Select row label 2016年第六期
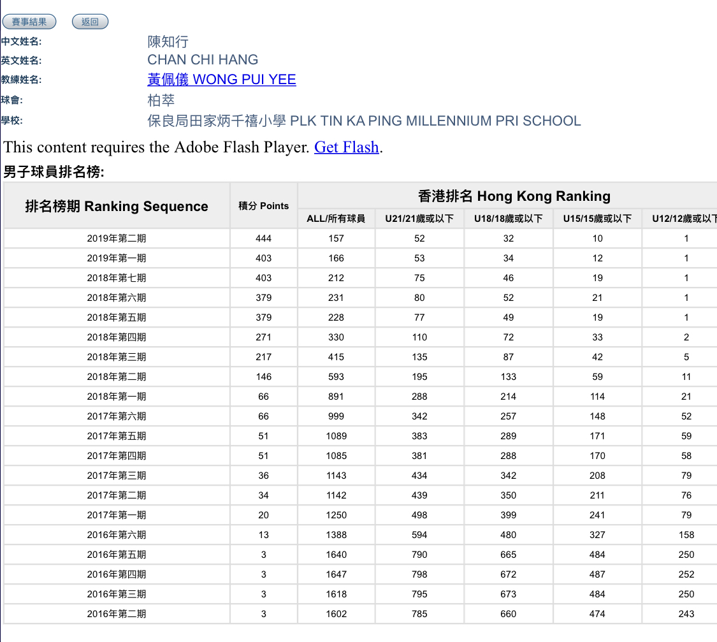The height and width of the screenshot is (642, 717). click(x=117, y=535)
